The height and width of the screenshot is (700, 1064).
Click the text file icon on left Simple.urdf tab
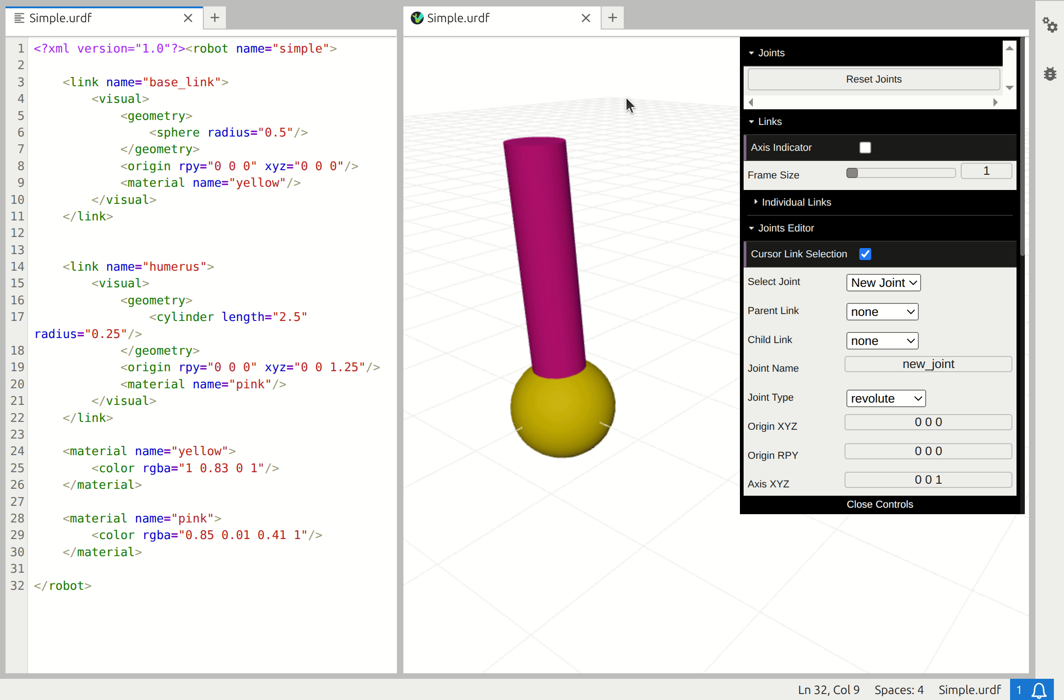pyautogui.click(x=19, y=18)
